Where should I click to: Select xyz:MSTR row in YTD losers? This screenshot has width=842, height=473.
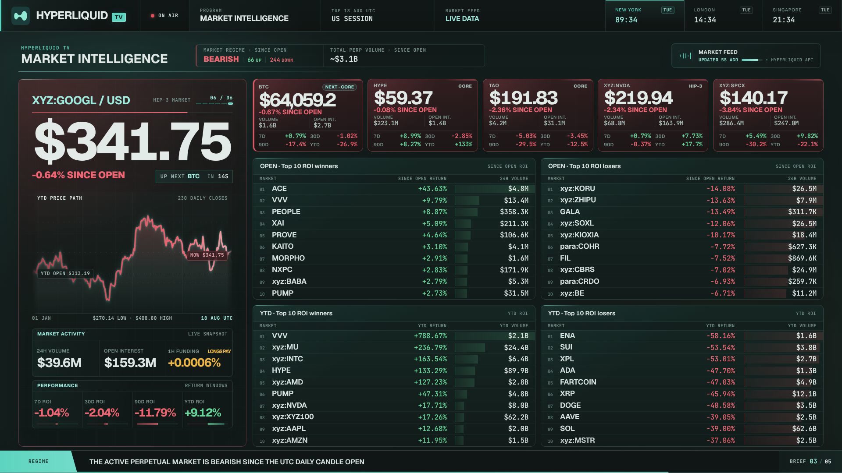tap(682, 441)
